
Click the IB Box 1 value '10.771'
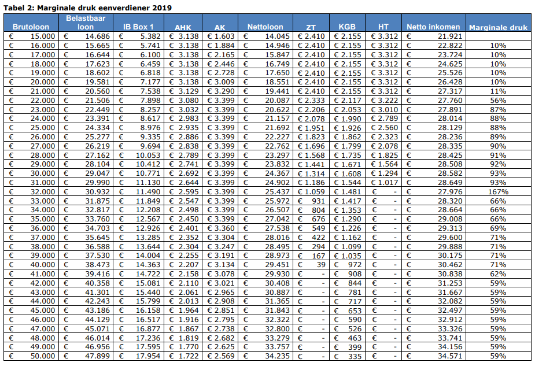(x=148, y=173)
